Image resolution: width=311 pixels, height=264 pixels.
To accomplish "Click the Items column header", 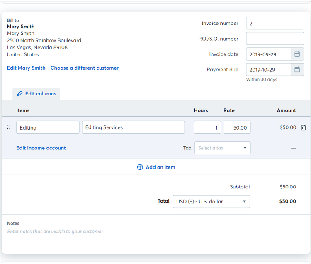I will 23,110.
